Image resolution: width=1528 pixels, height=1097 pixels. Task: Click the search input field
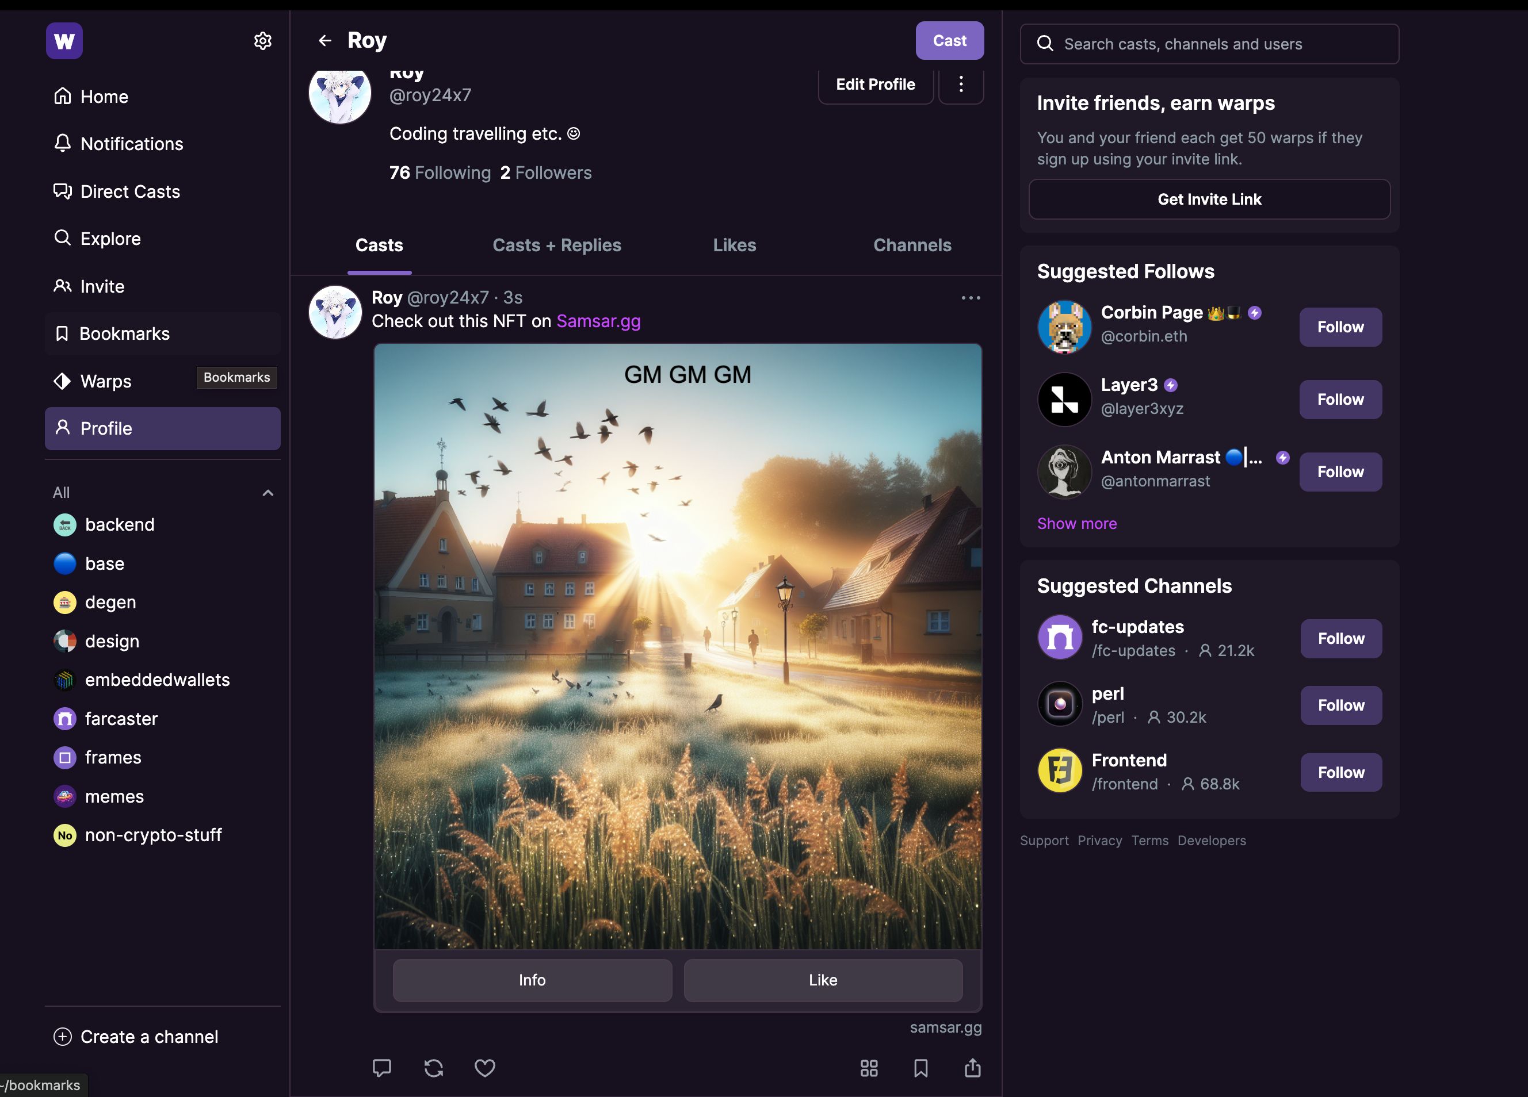(1210, 43)
